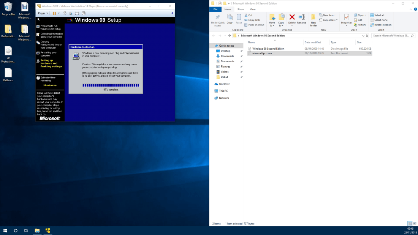
Task: Open OneDrive in the navigation pane
Action: tap(224, 84)
